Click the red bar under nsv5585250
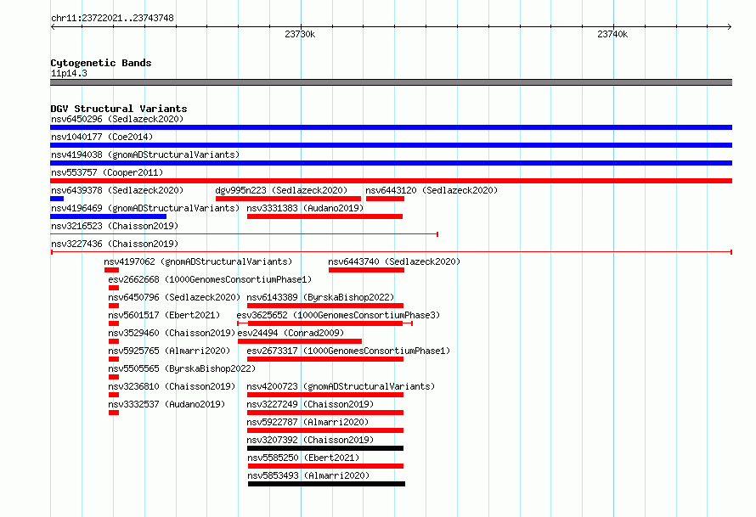 point(325,466)
